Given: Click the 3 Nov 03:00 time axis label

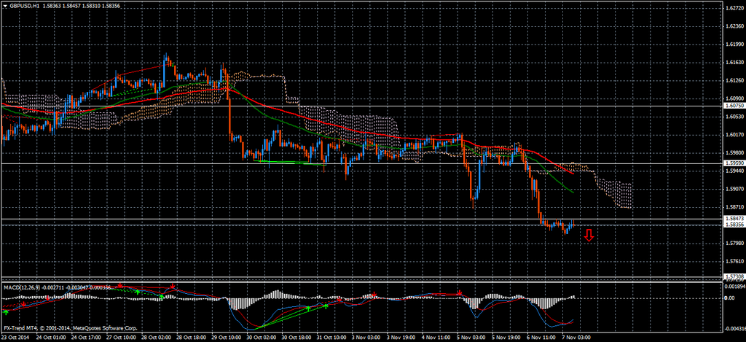Looking at the screenshot, I should coord(367,337).
